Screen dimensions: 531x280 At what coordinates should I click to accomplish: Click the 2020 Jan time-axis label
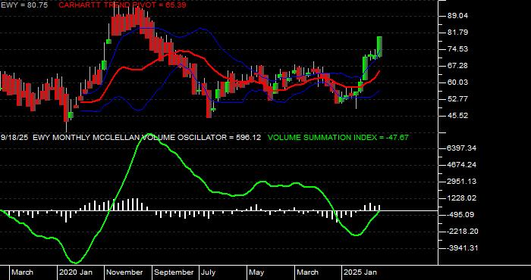click(x=76, y=272)
